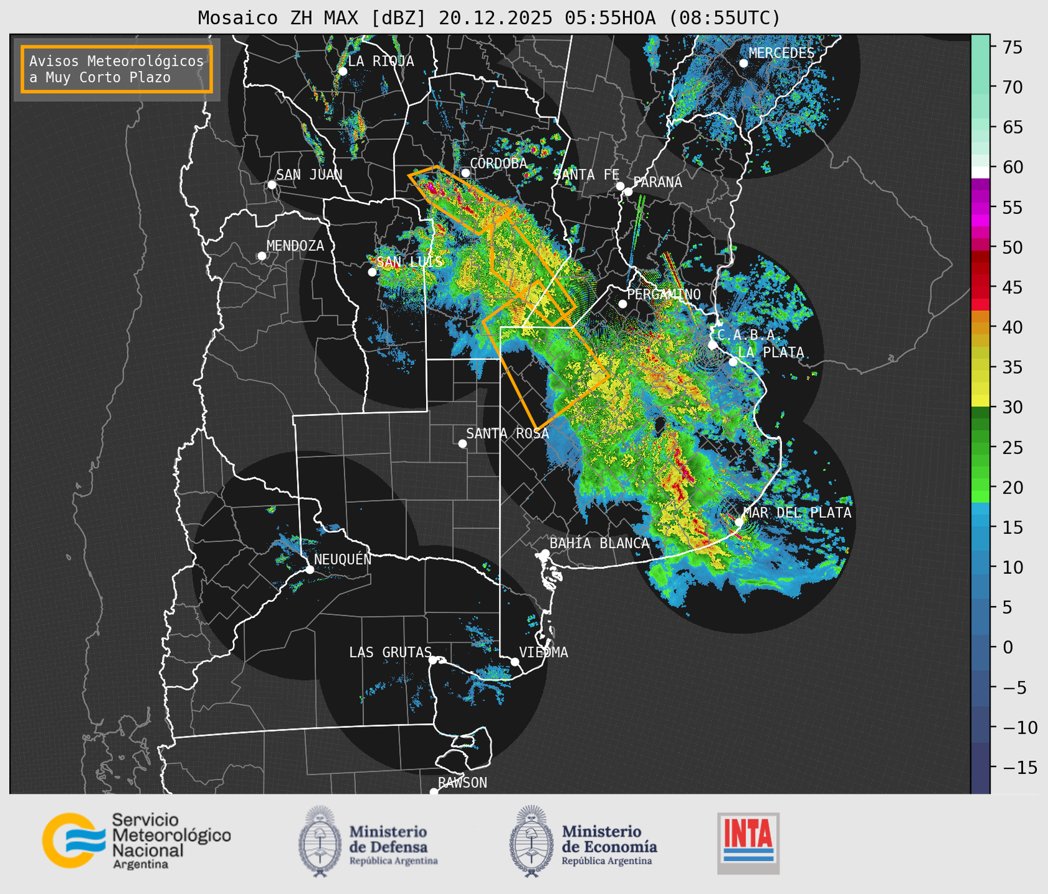
Task: Click the INTA logo
Action: pos(749,843)
